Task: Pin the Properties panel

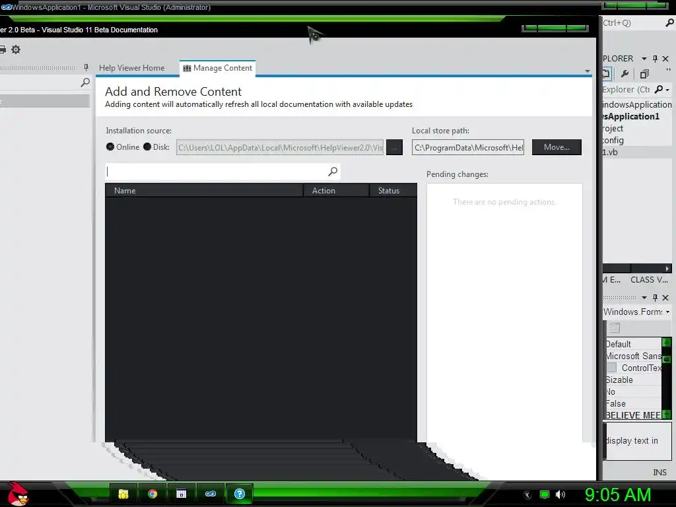Action: pos(655,298)
